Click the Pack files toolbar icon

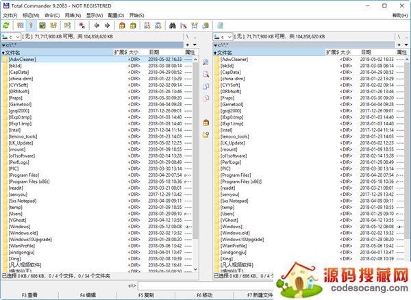click(x=122, y=25)
